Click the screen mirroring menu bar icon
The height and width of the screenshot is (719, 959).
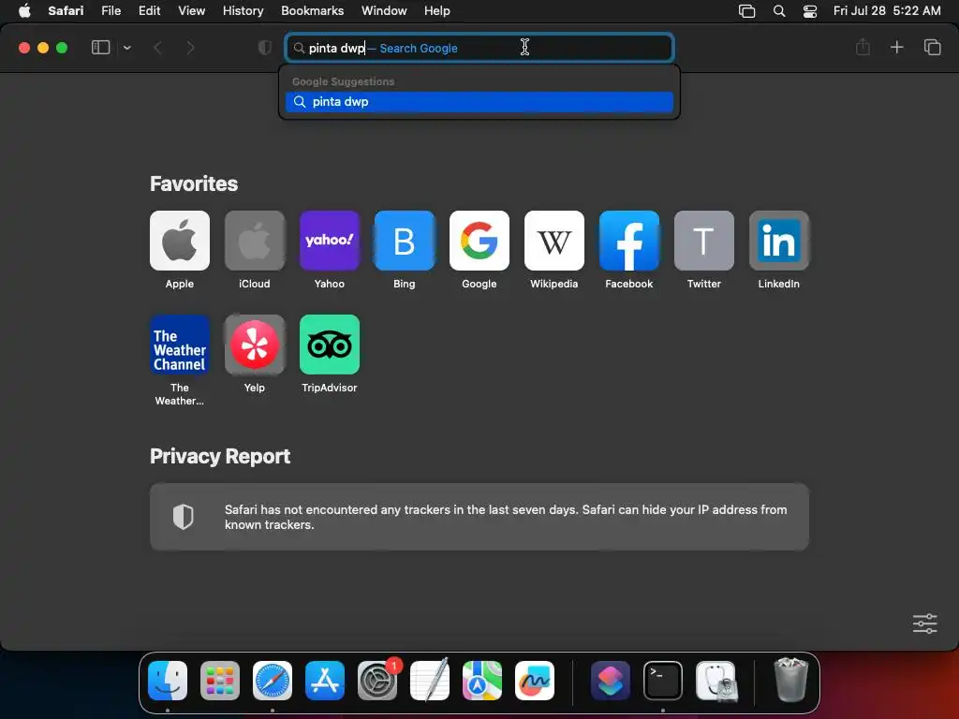pos(746,11)
